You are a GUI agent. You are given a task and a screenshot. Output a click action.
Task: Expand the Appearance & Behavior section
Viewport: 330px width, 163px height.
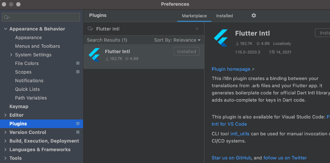coord(5,29)
